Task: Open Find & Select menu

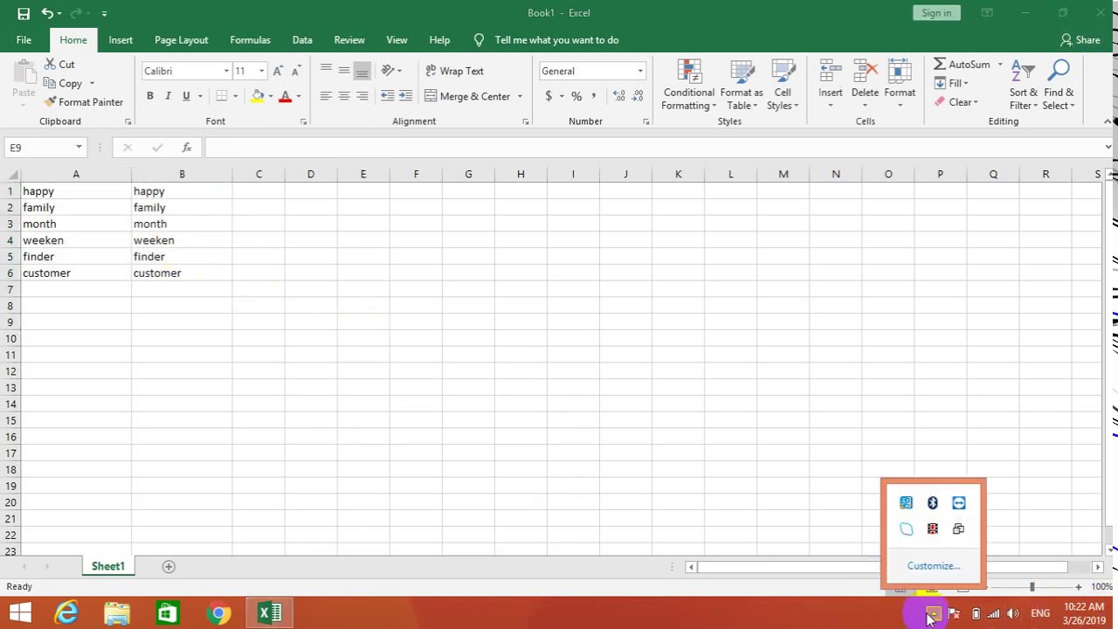Action: pos(1059,86)
